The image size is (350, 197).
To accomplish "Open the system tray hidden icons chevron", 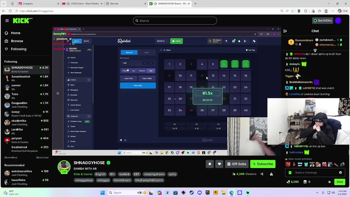I will tap(317, 193).
